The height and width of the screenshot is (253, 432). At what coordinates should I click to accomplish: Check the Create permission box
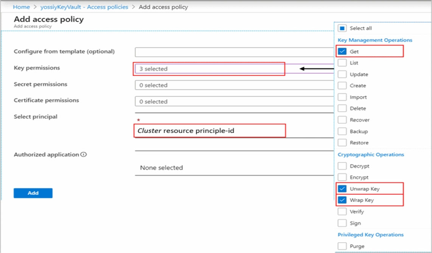pyautogui.click(x=342, y=86)
